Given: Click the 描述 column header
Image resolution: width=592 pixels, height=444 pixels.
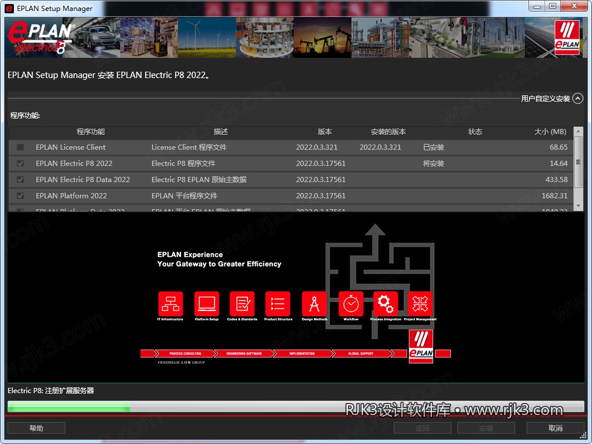Looking at the screenshot, I should point(221,132).
